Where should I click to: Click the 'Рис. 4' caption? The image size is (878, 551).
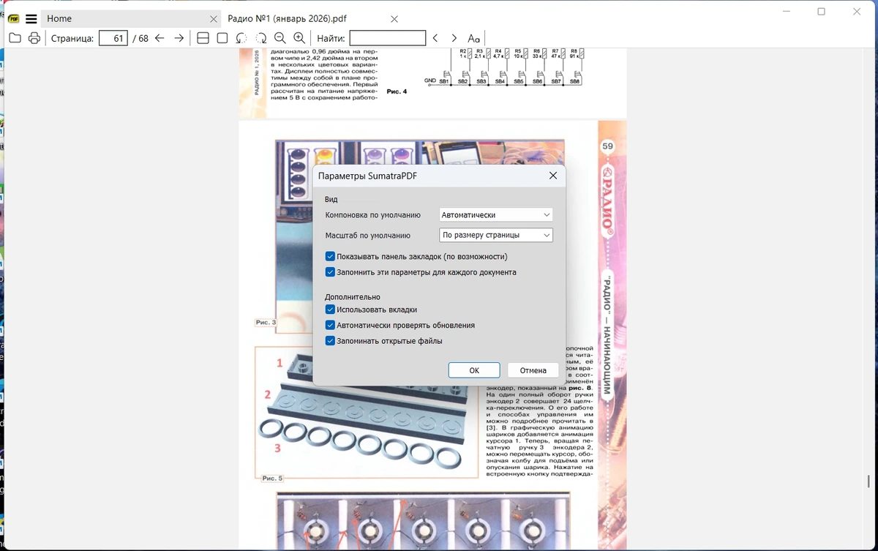coord(397,91)
